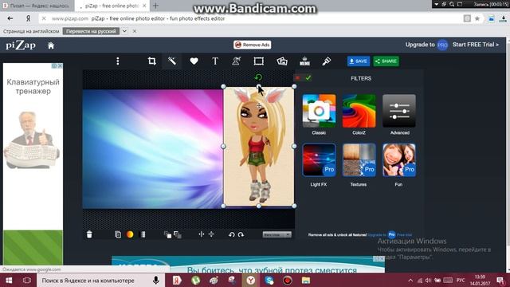Open the Windows notification center

click(x=500, y=280)
